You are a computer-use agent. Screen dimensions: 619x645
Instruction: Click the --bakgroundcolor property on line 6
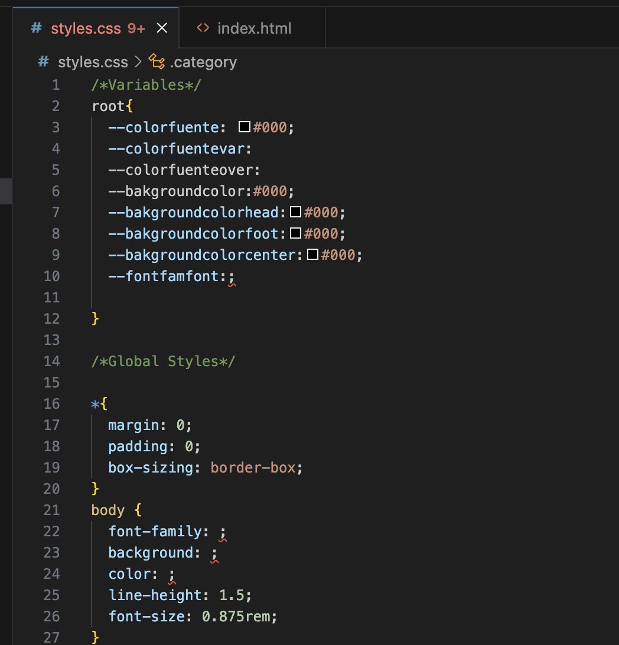(177, 191)
